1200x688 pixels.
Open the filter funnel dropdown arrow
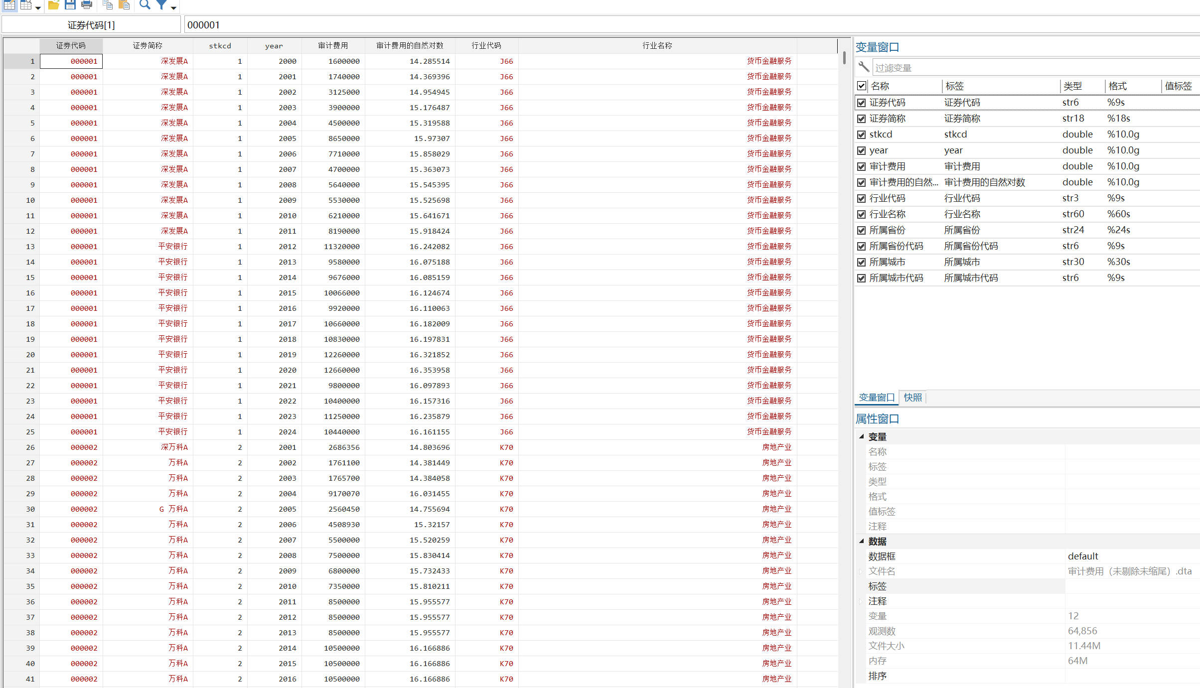(x=173, y=7)
